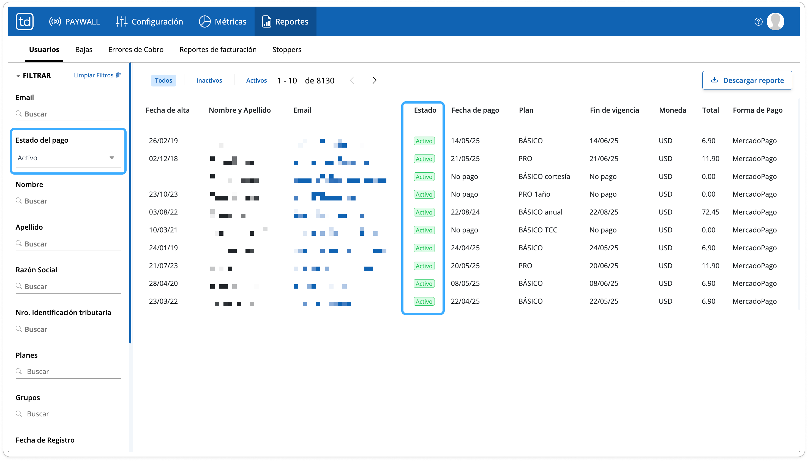Open the PAYWALL section
The width and height of the screenshot is (808, 461).
pyautogui.click(x=74, y=21)
